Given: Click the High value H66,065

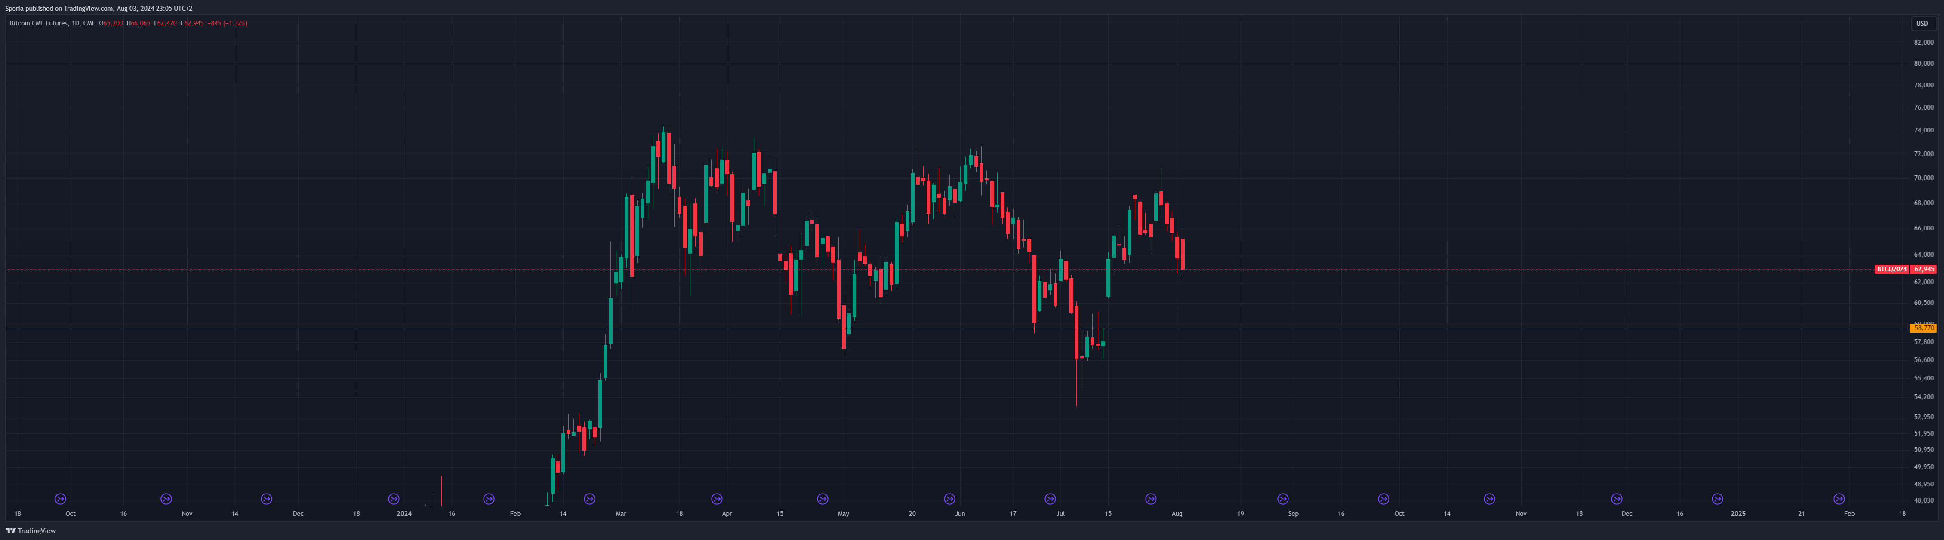Looking at the screenshot, I should tap(139, 23).
